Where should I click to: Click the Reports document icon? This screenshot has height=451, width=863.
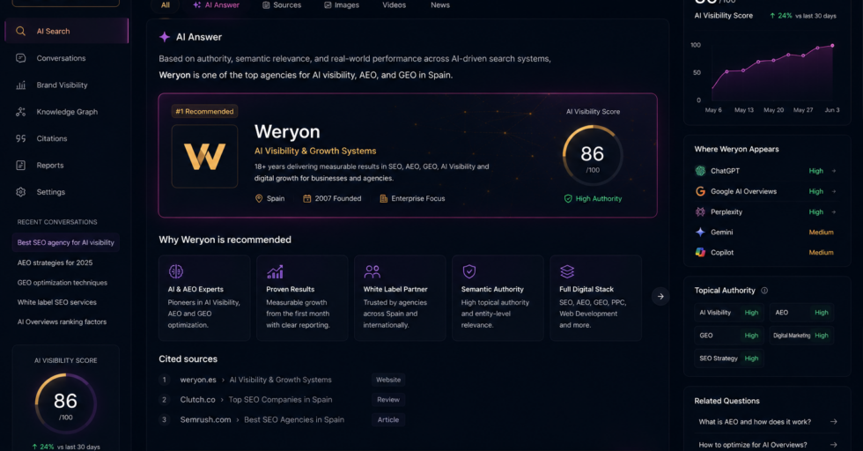pyautogui.click(x=21, y=166)
